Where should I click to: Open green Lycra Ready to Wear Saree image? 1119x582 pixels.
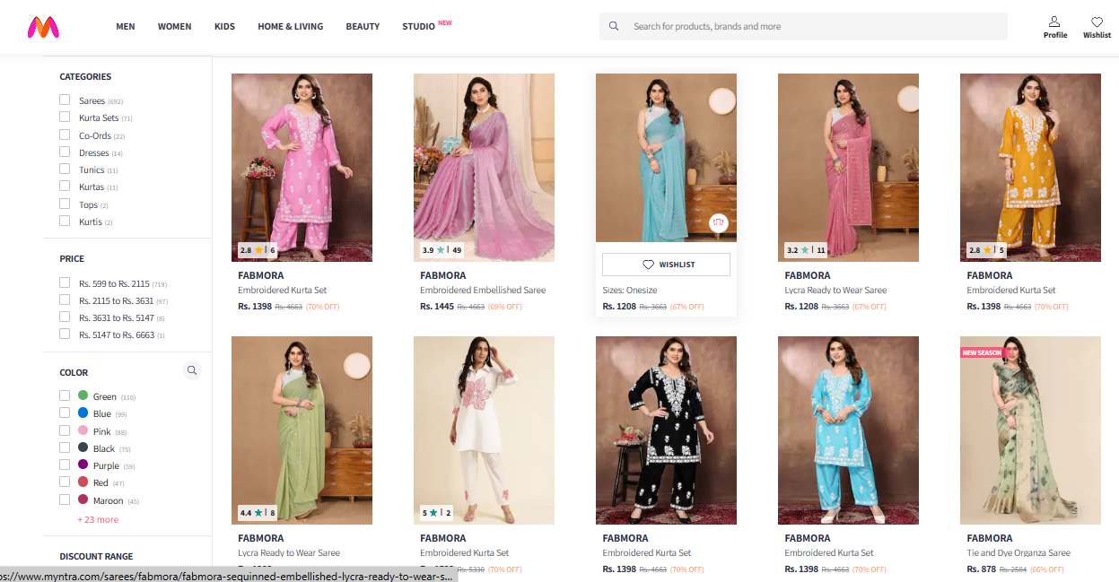pos(302,430)
